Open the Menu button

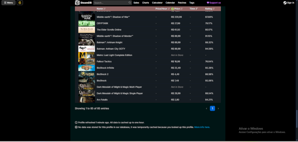click(8, 3)
